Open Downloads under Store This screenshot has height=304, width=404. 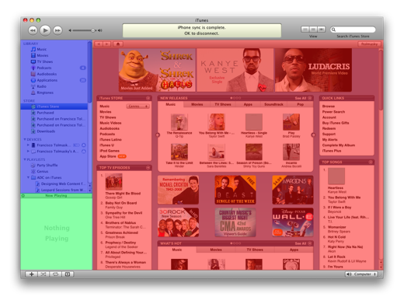46,131
